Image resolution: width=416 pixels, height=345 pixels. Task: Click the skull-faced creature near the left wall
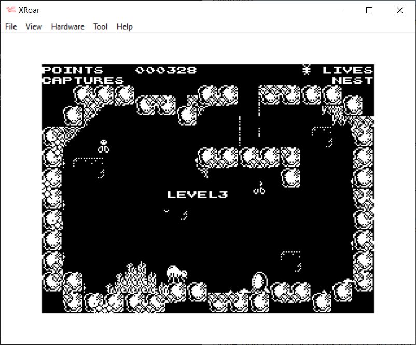tap(104, 146)
